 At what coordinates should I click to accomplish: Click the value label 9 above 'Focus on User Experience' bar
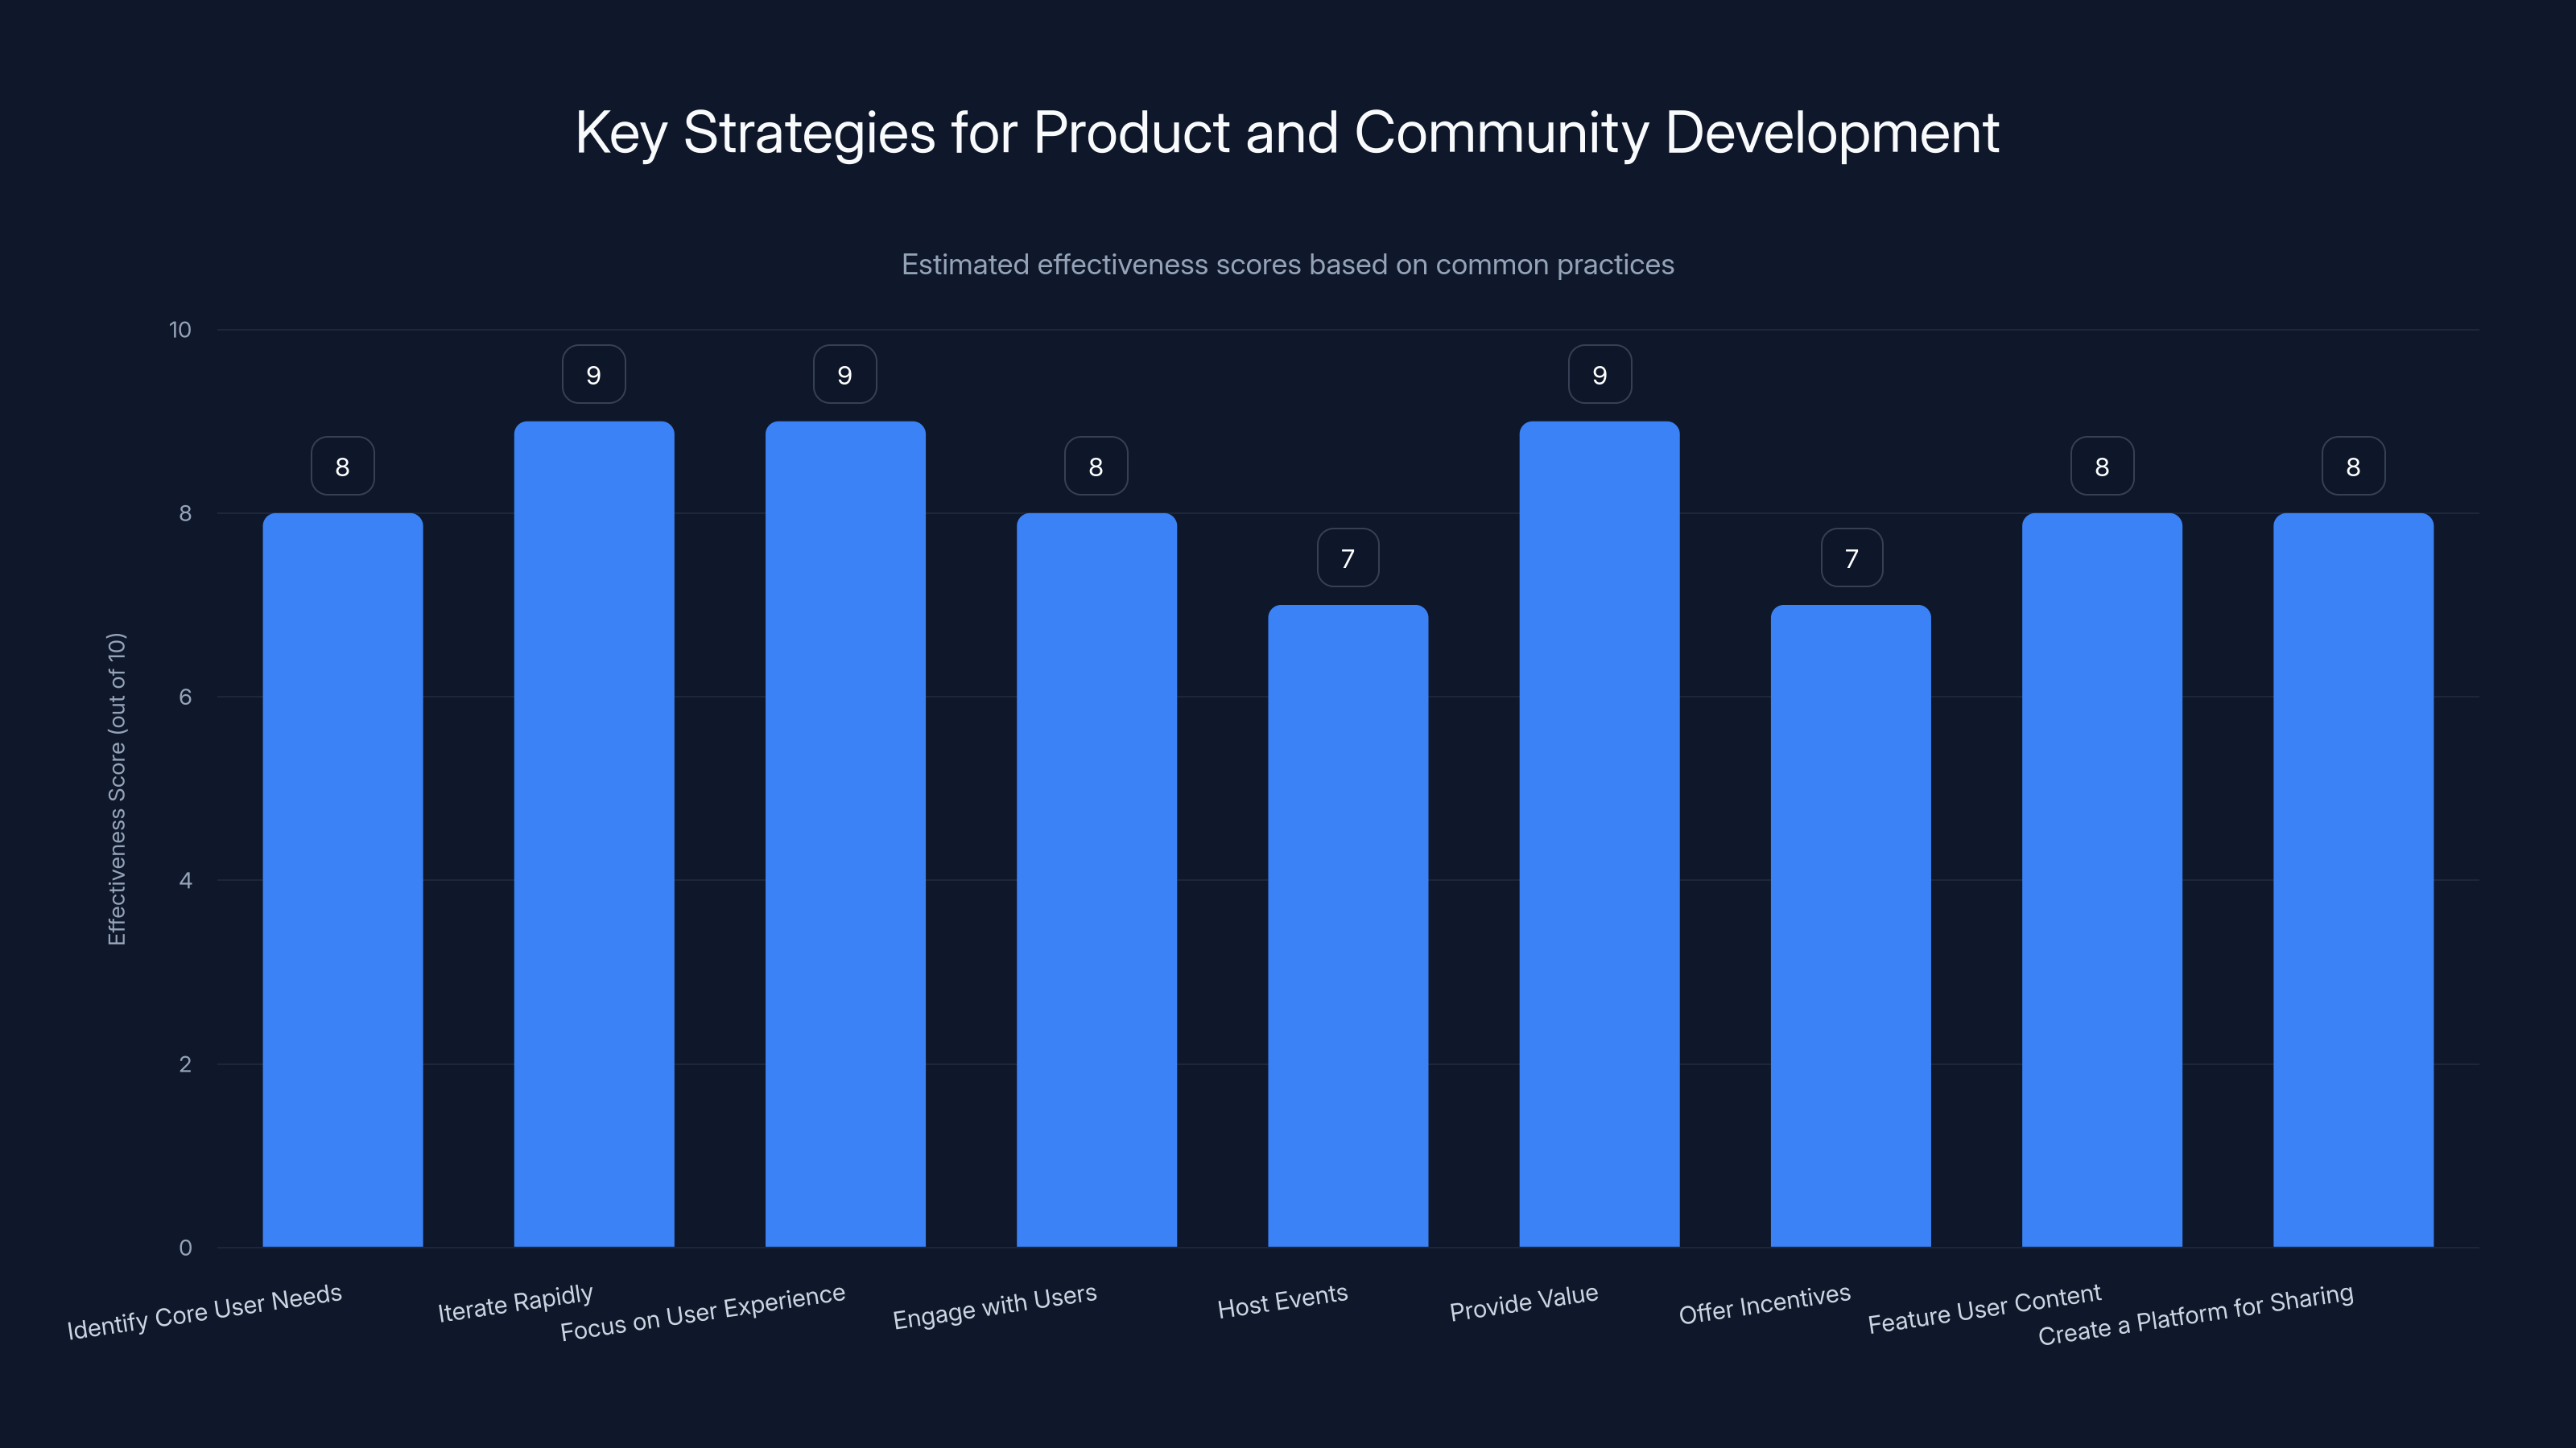845,374
